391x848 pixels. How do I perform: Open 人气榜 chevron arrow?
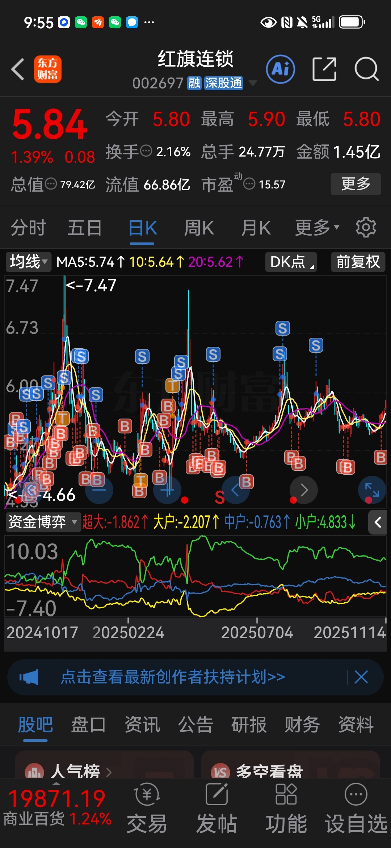click(109, 772)
